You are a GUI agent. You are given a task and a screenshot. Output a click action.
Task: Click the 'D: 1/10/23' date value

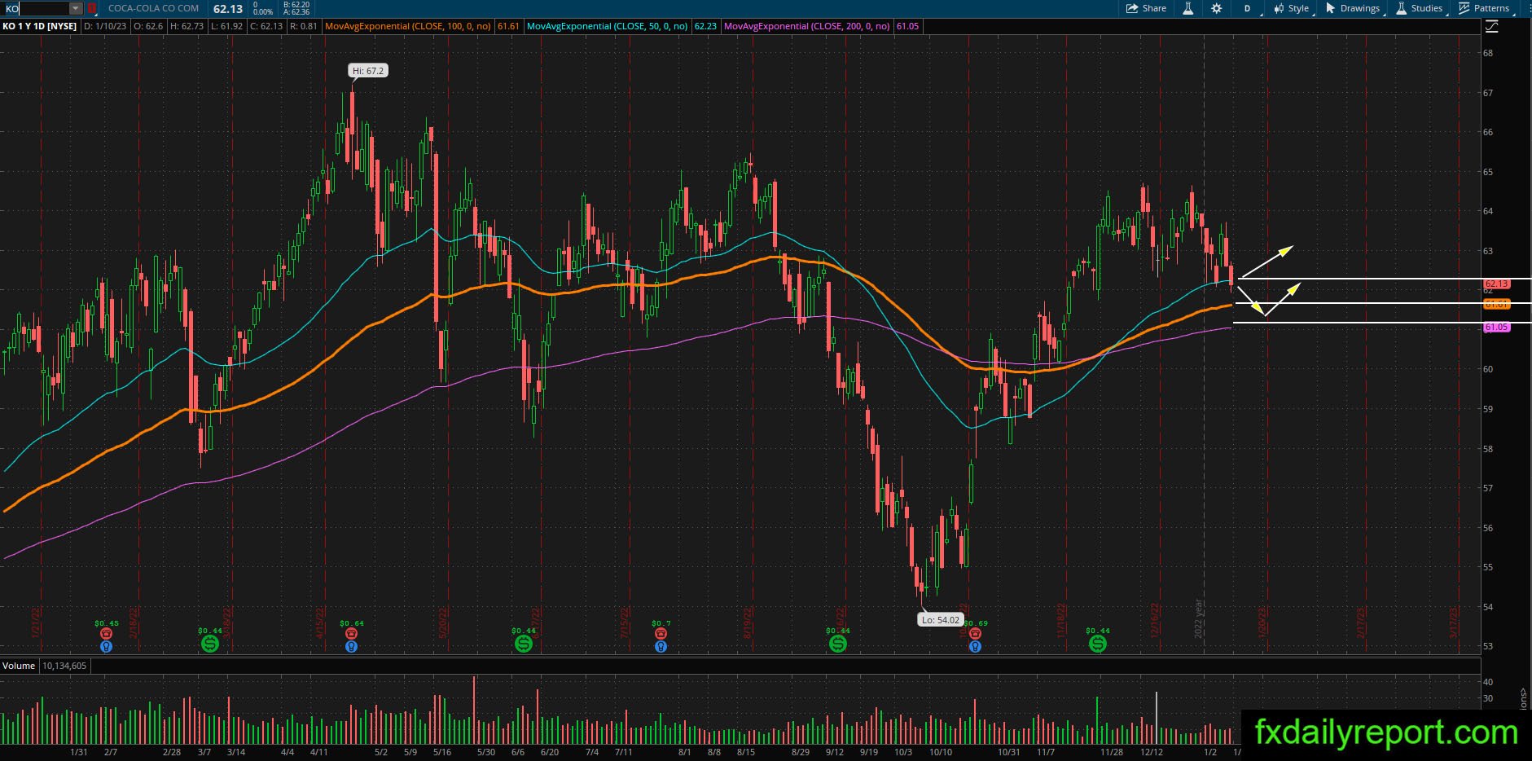click(106, 26)
